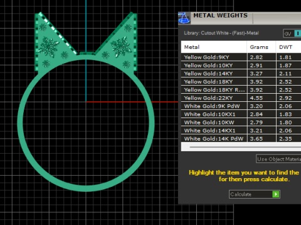Click grams value 2.91

pyautogui.click(x=256, y=66)
